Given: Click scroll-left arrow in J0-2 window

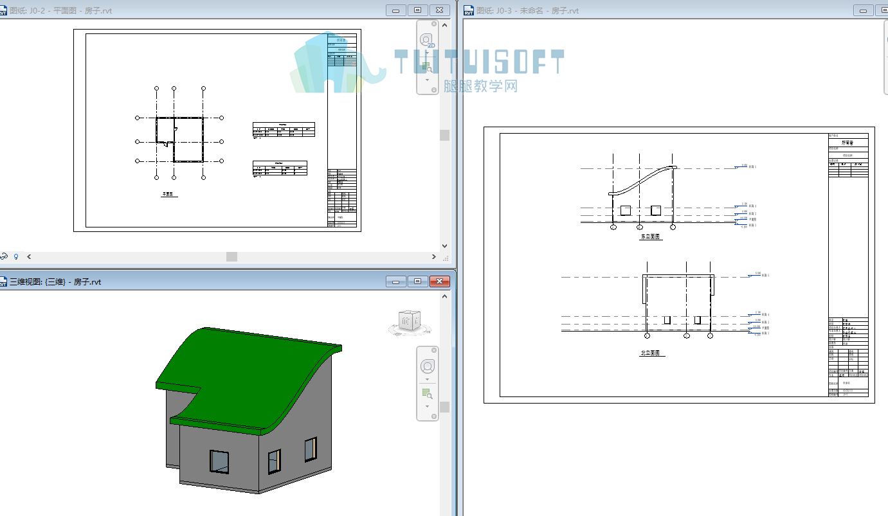Looking at the screenshot, I should [29, 256].
